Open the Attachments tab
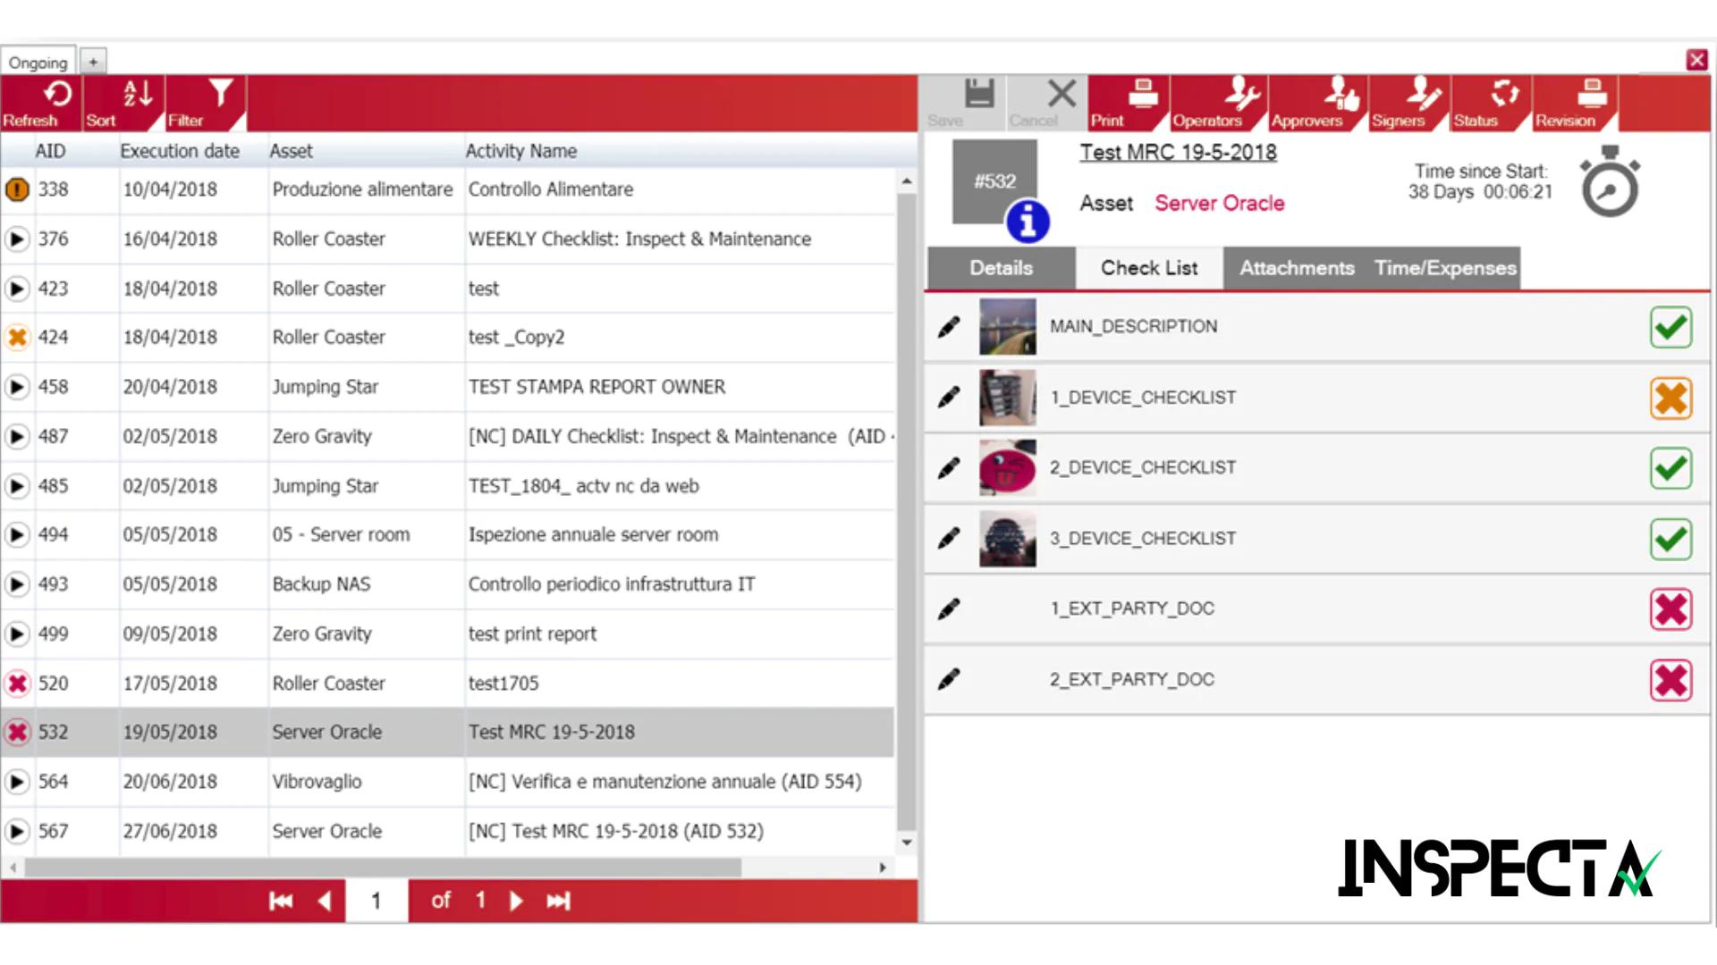Viewport: 1717px width, 965px height. (1296, 268)
